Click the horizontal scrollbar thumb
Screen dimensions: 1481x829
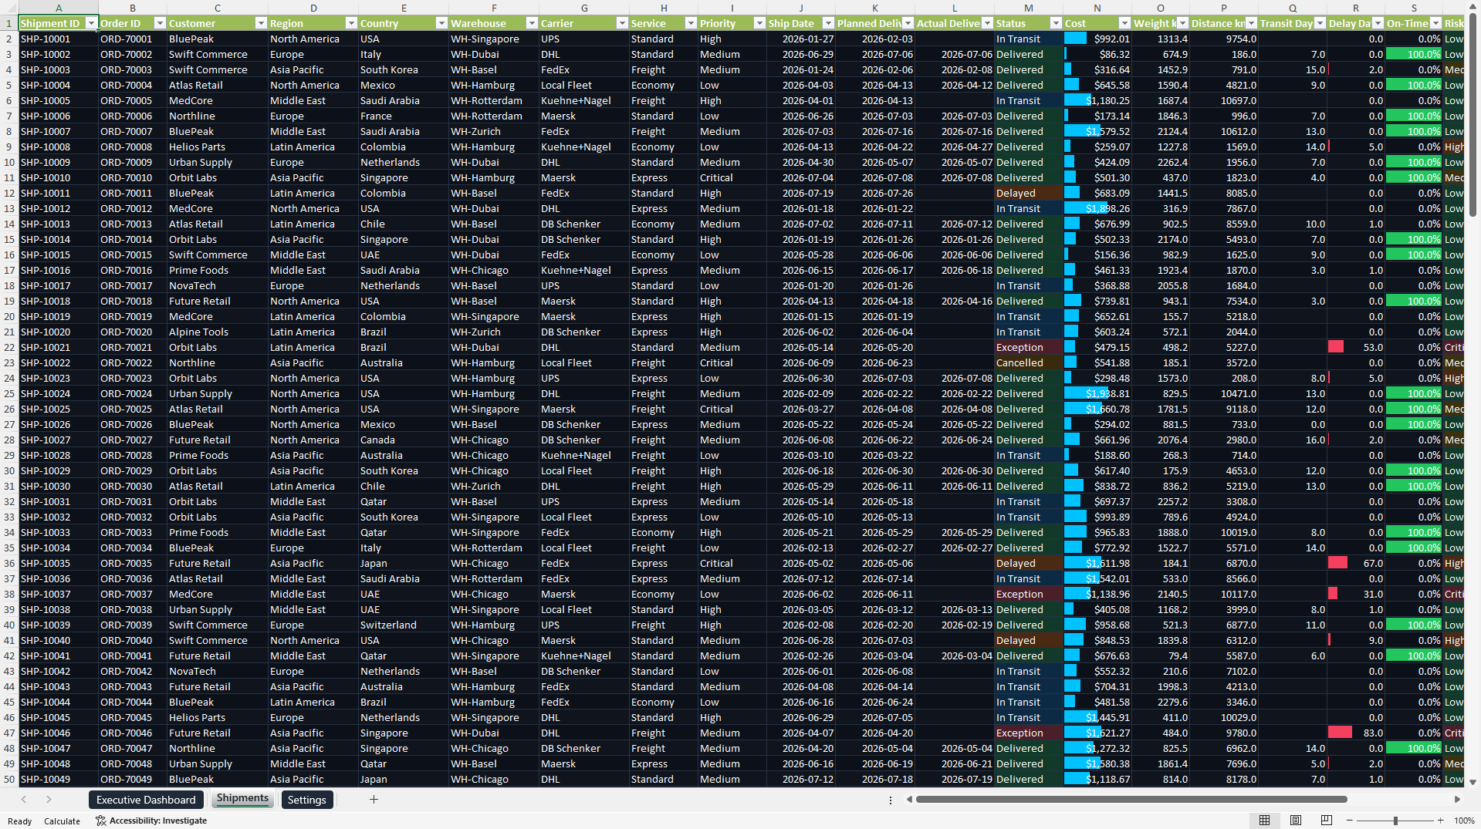coord(1131,800)
